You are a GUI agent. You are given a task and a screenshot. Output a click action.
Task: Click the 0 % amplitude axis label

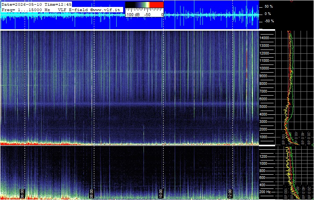pyautogui.click(x=268, y=14)
